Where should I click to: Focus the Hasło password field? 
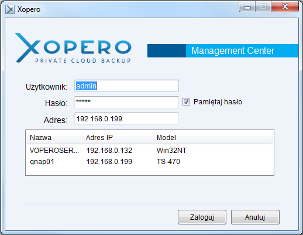(126, 102)
